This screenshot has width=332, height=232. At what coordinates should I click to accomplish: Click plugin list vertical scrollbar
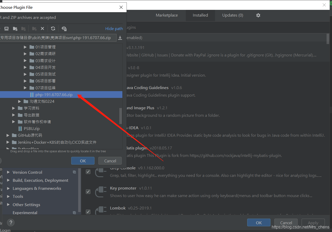pos(328,39)
